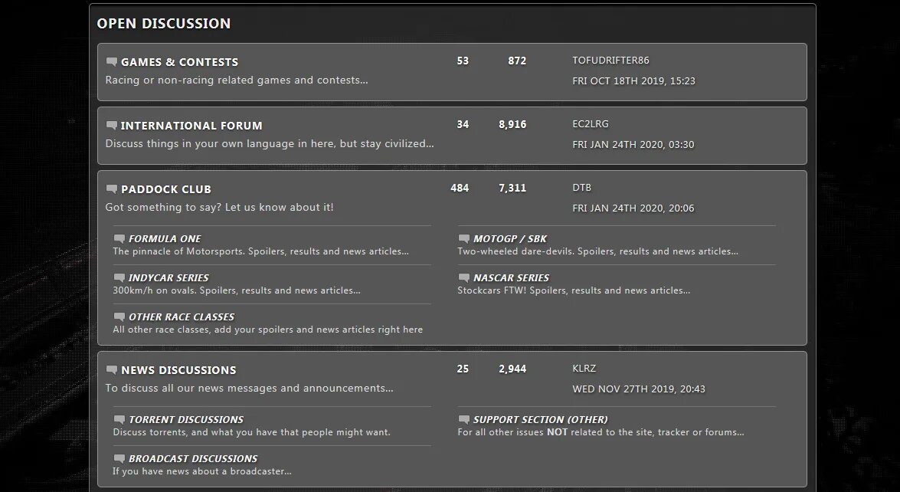Click the speech bubble icon beside International Forum

point(112,126)
